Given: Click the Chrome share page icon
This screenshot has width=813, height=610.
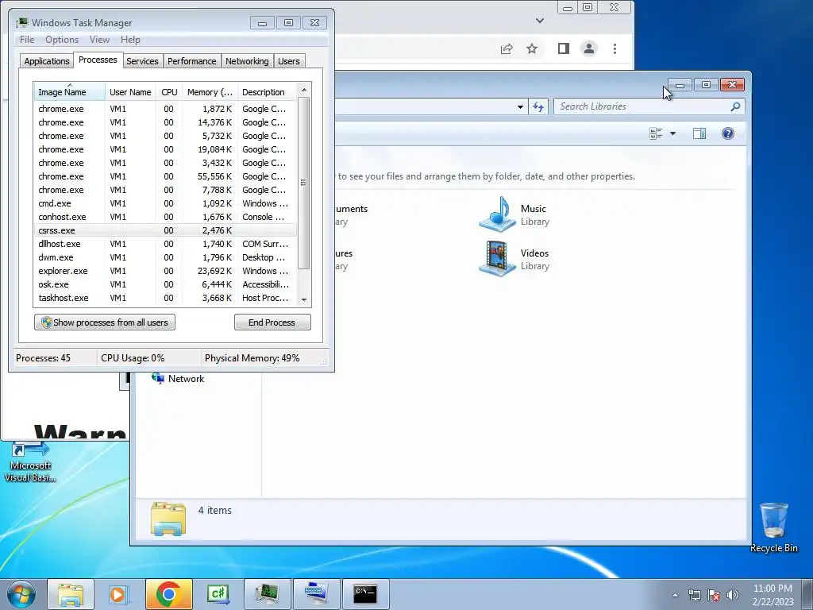Looking at the screenshot, I should (x=507, y=48).
